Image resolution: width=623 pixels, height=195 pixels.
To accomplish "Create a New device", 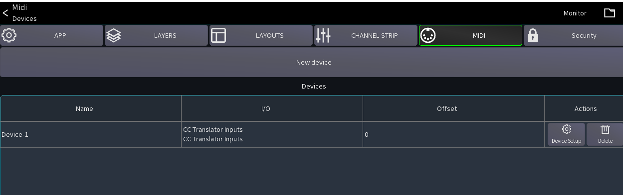I will point(311,63).
